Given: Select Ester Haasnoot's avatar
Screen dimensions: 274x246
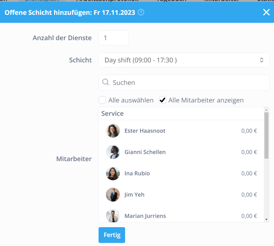Looking at the screenshot, I should (x=113, y=131).
